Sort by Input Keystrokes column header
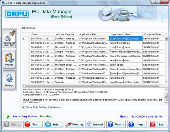Screen dimensions: 170x132 click(126, 34)
